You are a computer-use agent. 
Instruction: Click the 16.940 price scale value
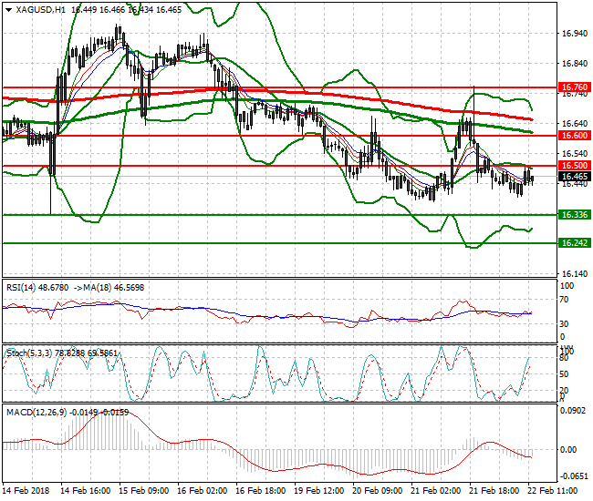point(575,34)
